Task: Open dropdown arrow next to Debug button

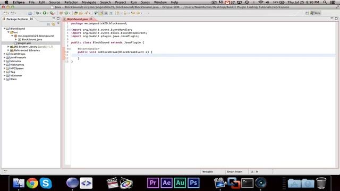Action: tap(40, 13)
